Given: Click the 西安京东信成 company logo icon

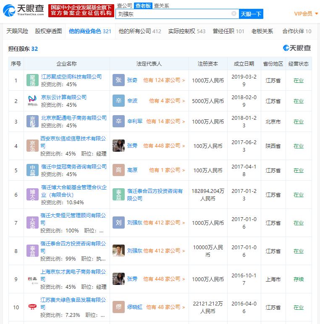Looking at the screenshot, I should click(32, 146).
